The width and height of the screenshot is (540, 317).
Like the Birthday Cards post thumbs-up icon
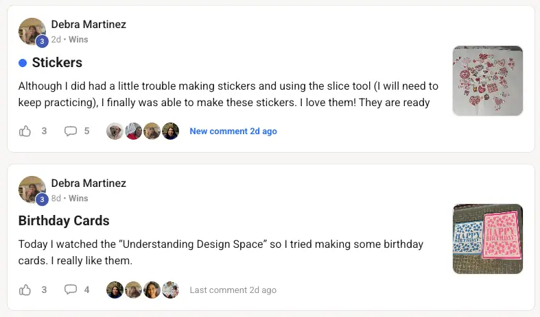pos(25,290)
